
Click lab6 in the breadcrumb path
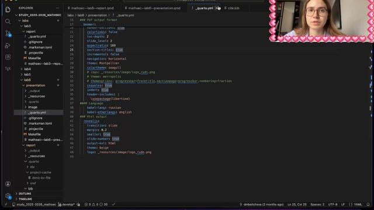[81, 15]
